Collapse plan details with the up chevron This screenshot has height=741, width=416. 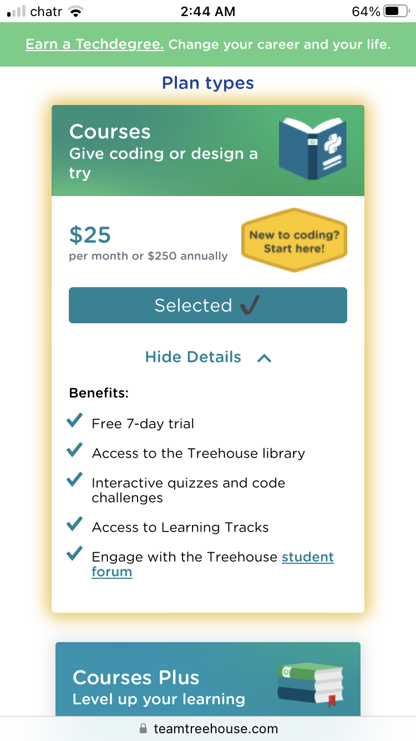point(265,358)
